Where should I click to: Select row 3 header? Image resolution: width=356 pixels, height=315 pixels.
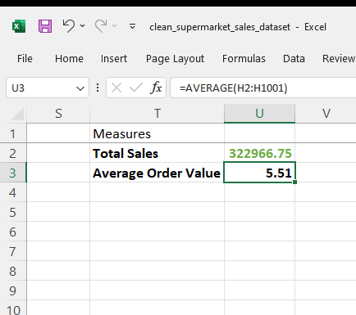[x=13, y=173]
